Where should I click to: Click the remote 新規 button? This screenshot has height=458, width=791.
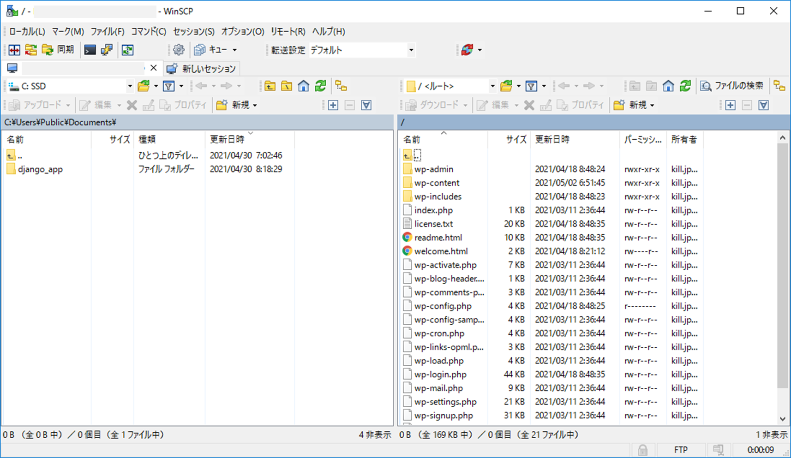point(634,105)
